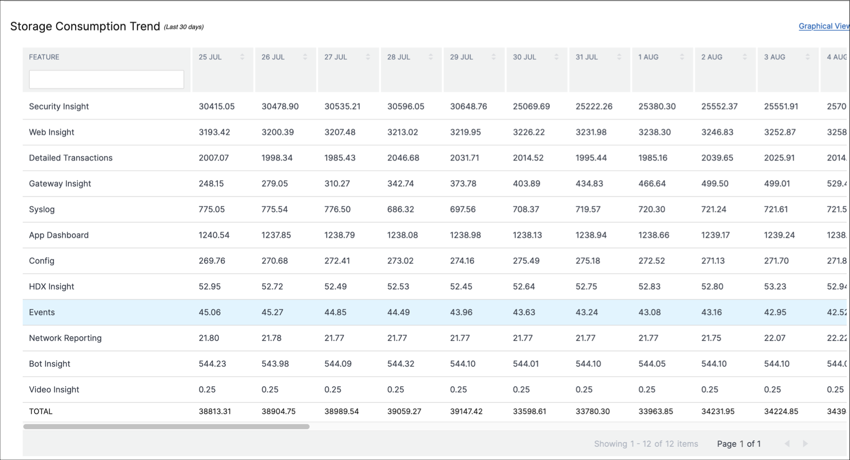
Task: Click Syslog value 686.32
Action: [400, 209]
